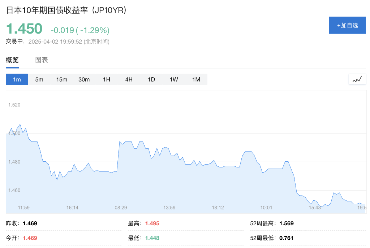
Task: Choose the 15m time interval
Action: click(62, 79)
